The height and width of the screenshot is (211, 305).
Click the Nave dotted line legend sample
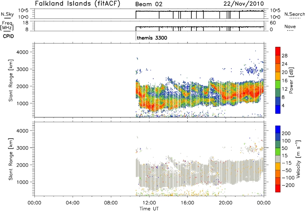291,31
